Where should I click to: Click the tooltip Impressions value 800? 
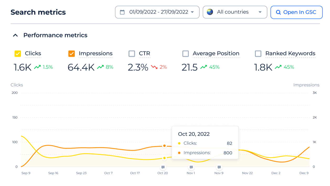coord(228,153)
